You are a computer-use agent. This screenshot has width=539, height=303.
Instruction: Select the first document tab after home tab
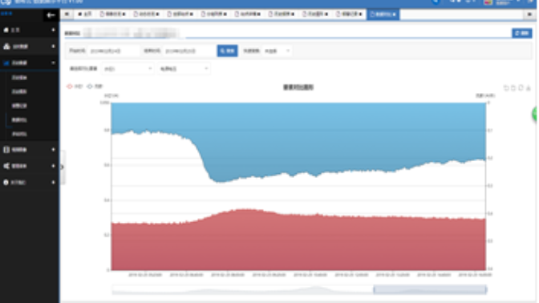pyautogui.click(x=112, y=14)
